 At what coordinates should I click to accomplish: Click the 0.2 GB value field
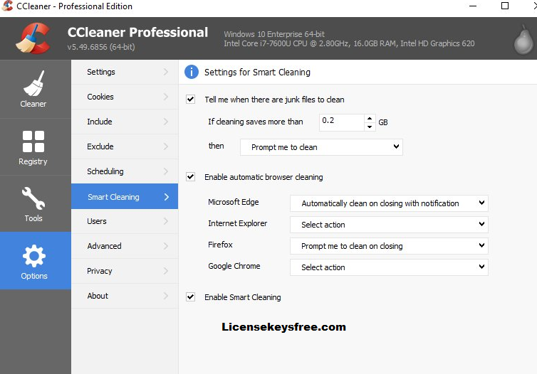(x=341, y=122)
